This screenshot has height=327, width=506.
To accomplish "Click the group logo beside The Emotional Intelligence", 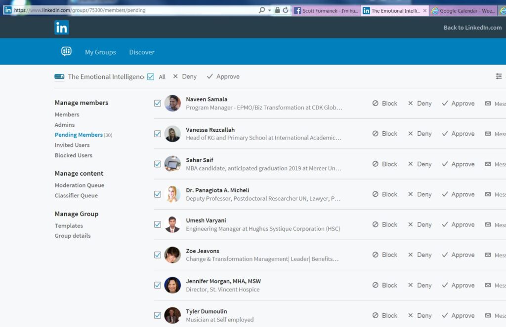I will 59,76.
